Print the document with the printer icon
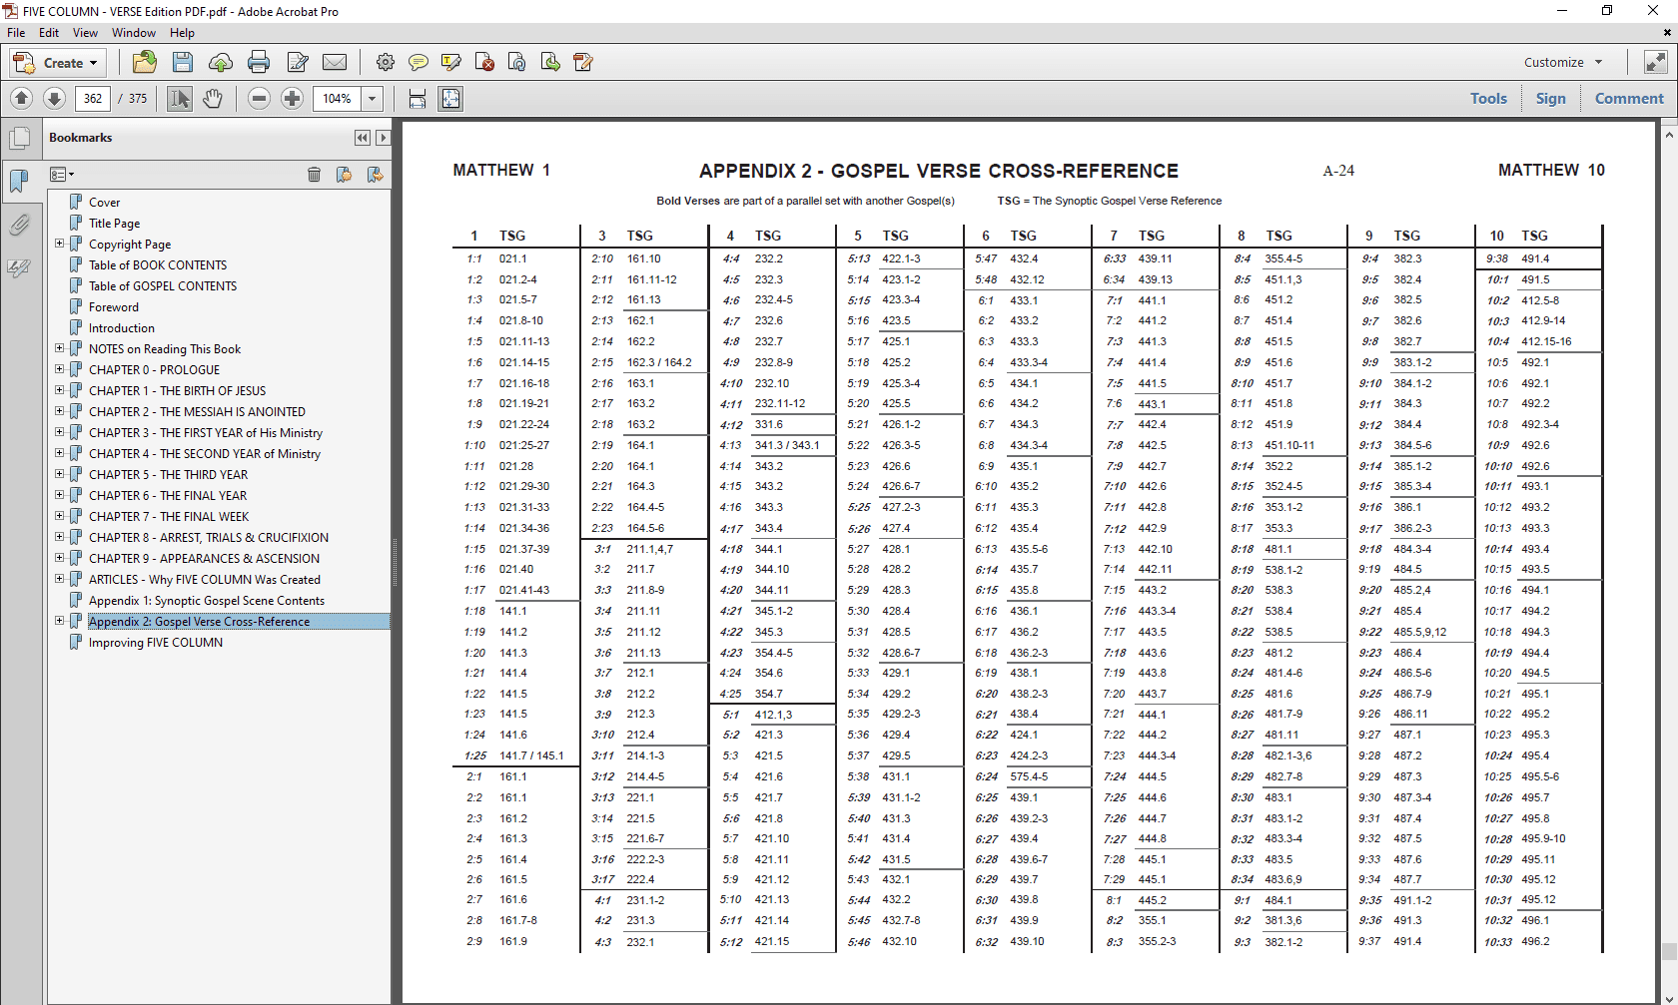The width and height of the screenshot is (1678, 1005). click(x=259, y=62)
